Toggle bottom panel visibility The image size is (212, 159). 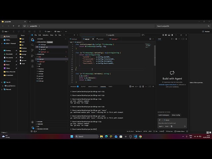click(169, 35)
